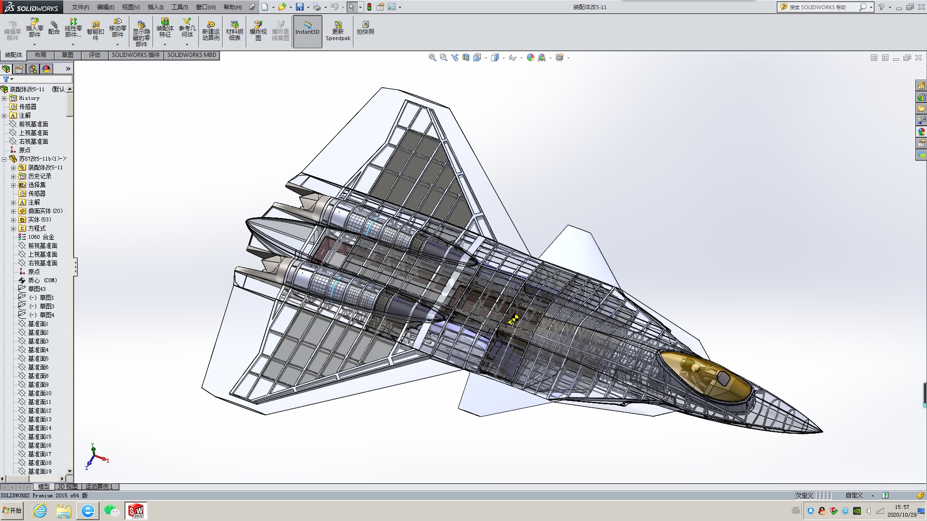Click the Rebuild traffic light icon
The image size is (927, 521).
click(x=369, y=7)
